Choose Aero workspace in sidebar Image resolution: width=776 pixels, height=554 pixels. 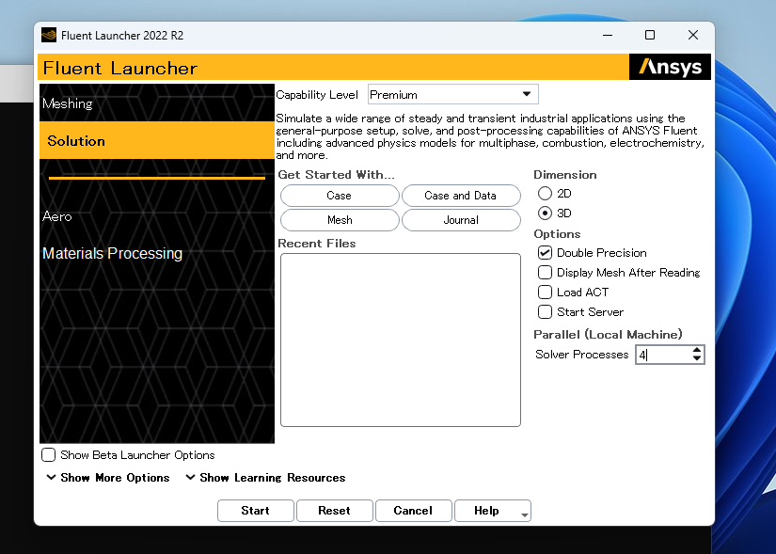click(57, 216)
